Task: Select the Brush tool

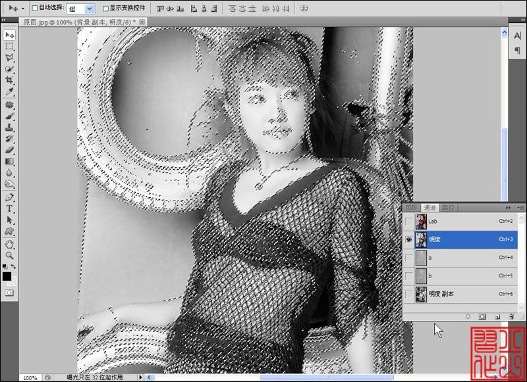Action: (x=9, y=116)
